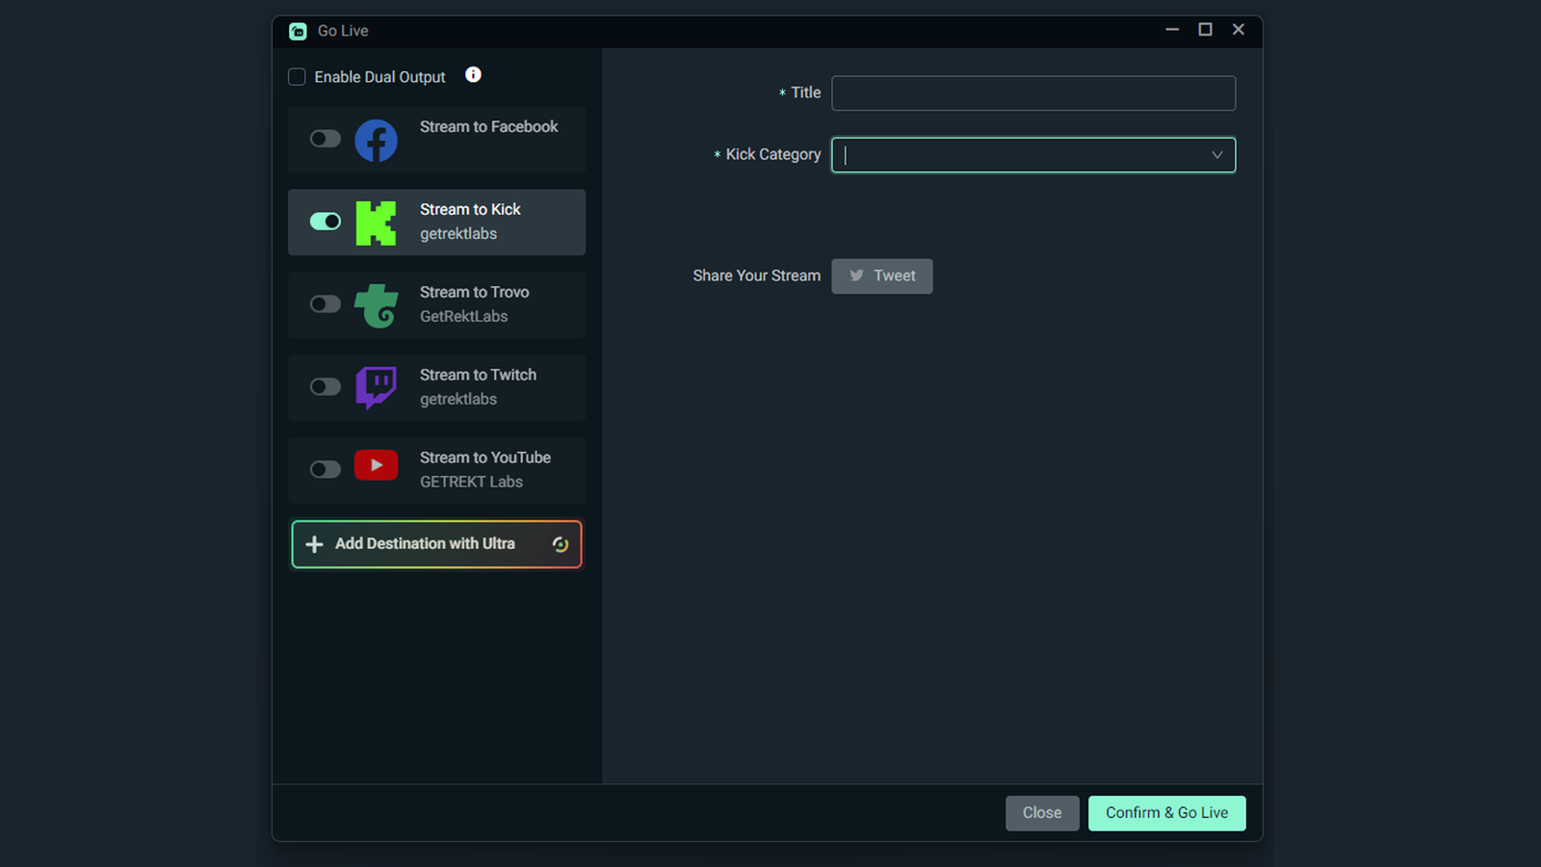The width and height of the screenshot is (1541, 867).
Task: Click the Twitch platform icon
Action: 376,387
